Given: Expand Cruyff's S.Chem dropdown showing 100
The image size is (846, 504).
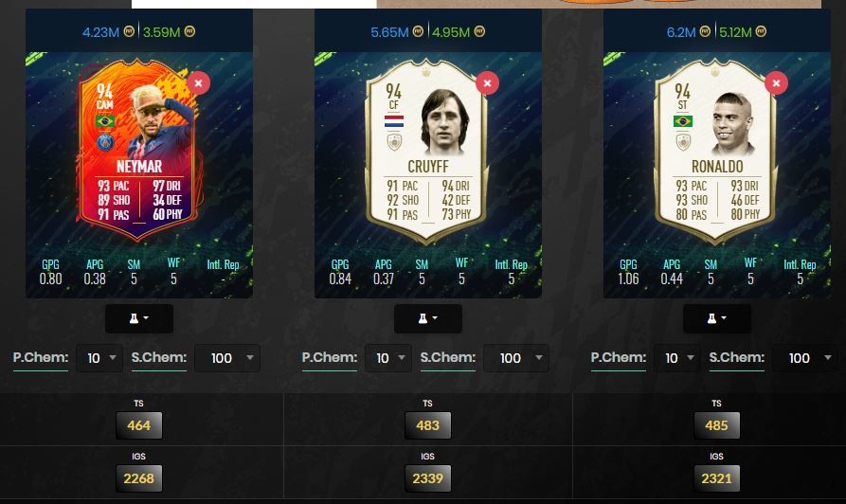Looking at the screenshot, I should [x=515, y=358].
